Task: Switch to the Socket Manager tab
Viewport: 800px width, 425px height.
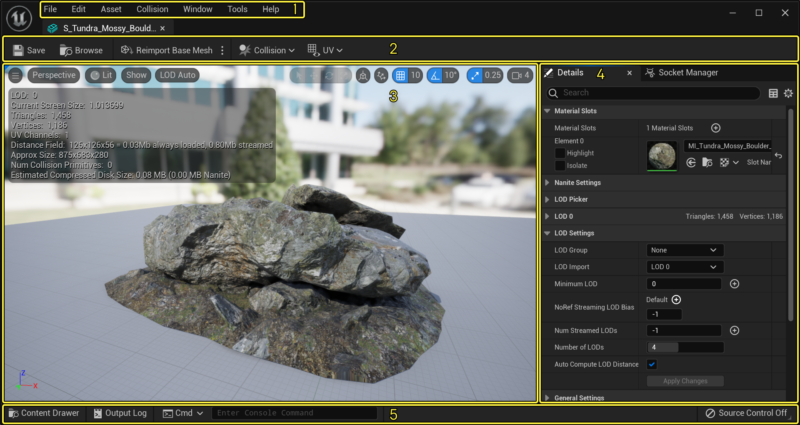Action: pyautogui.click(x=682, y=72)
